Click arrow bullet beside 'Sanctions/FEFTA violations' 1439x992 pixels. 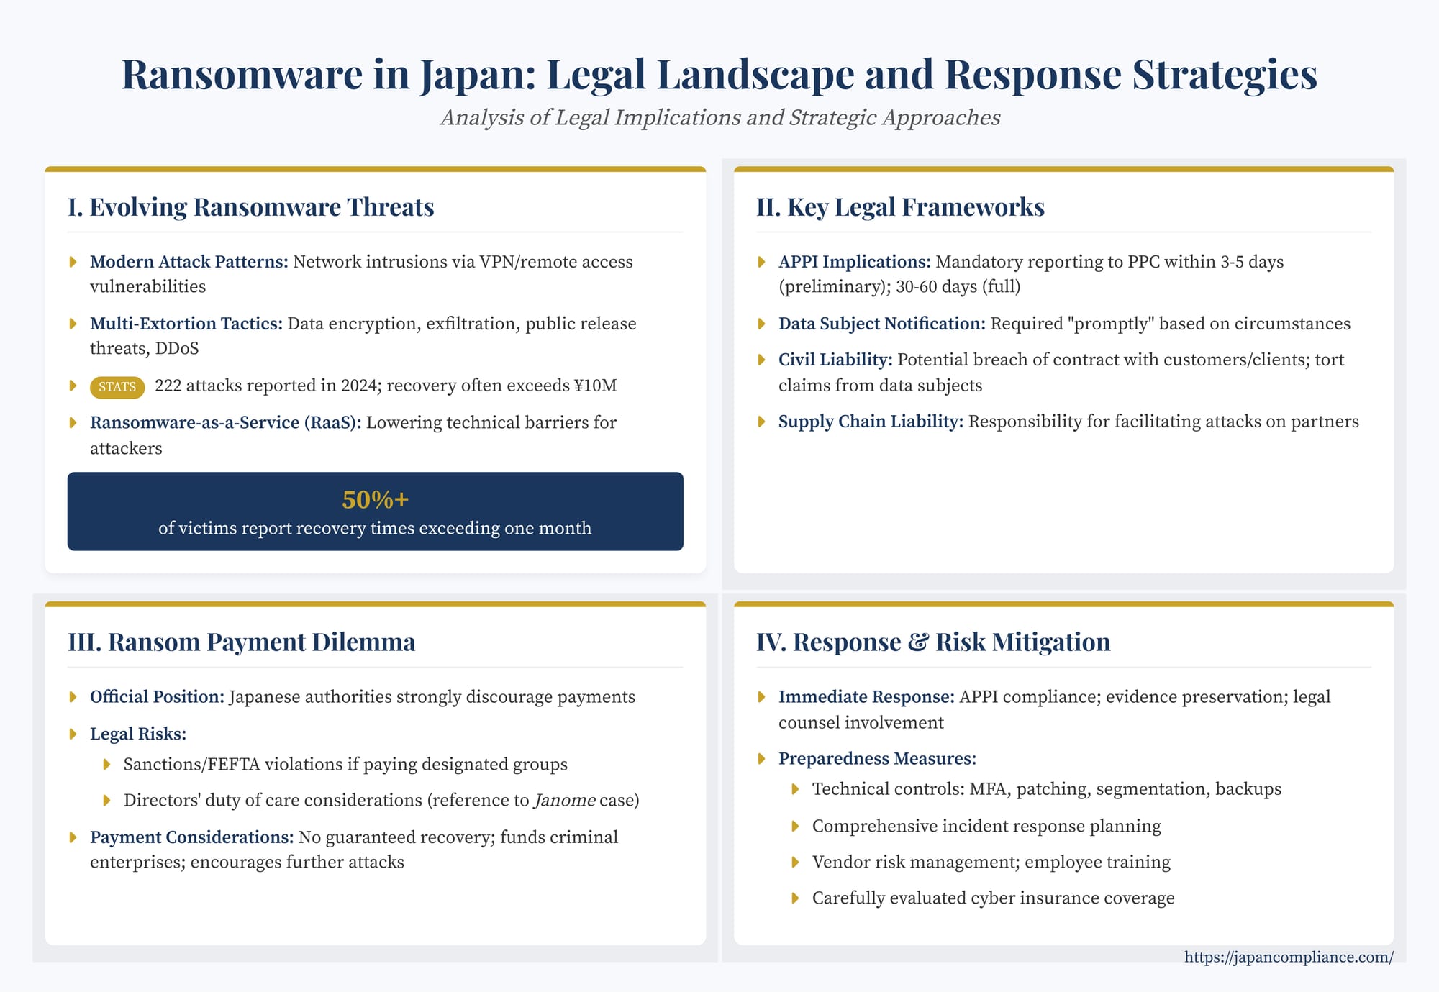(106, 765)
